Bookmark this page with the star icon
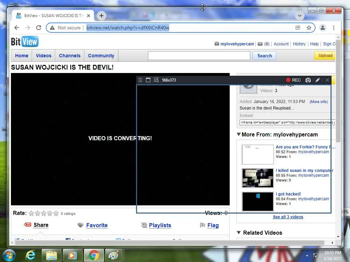This screenshot has width=350, height=262. point(309,28)
